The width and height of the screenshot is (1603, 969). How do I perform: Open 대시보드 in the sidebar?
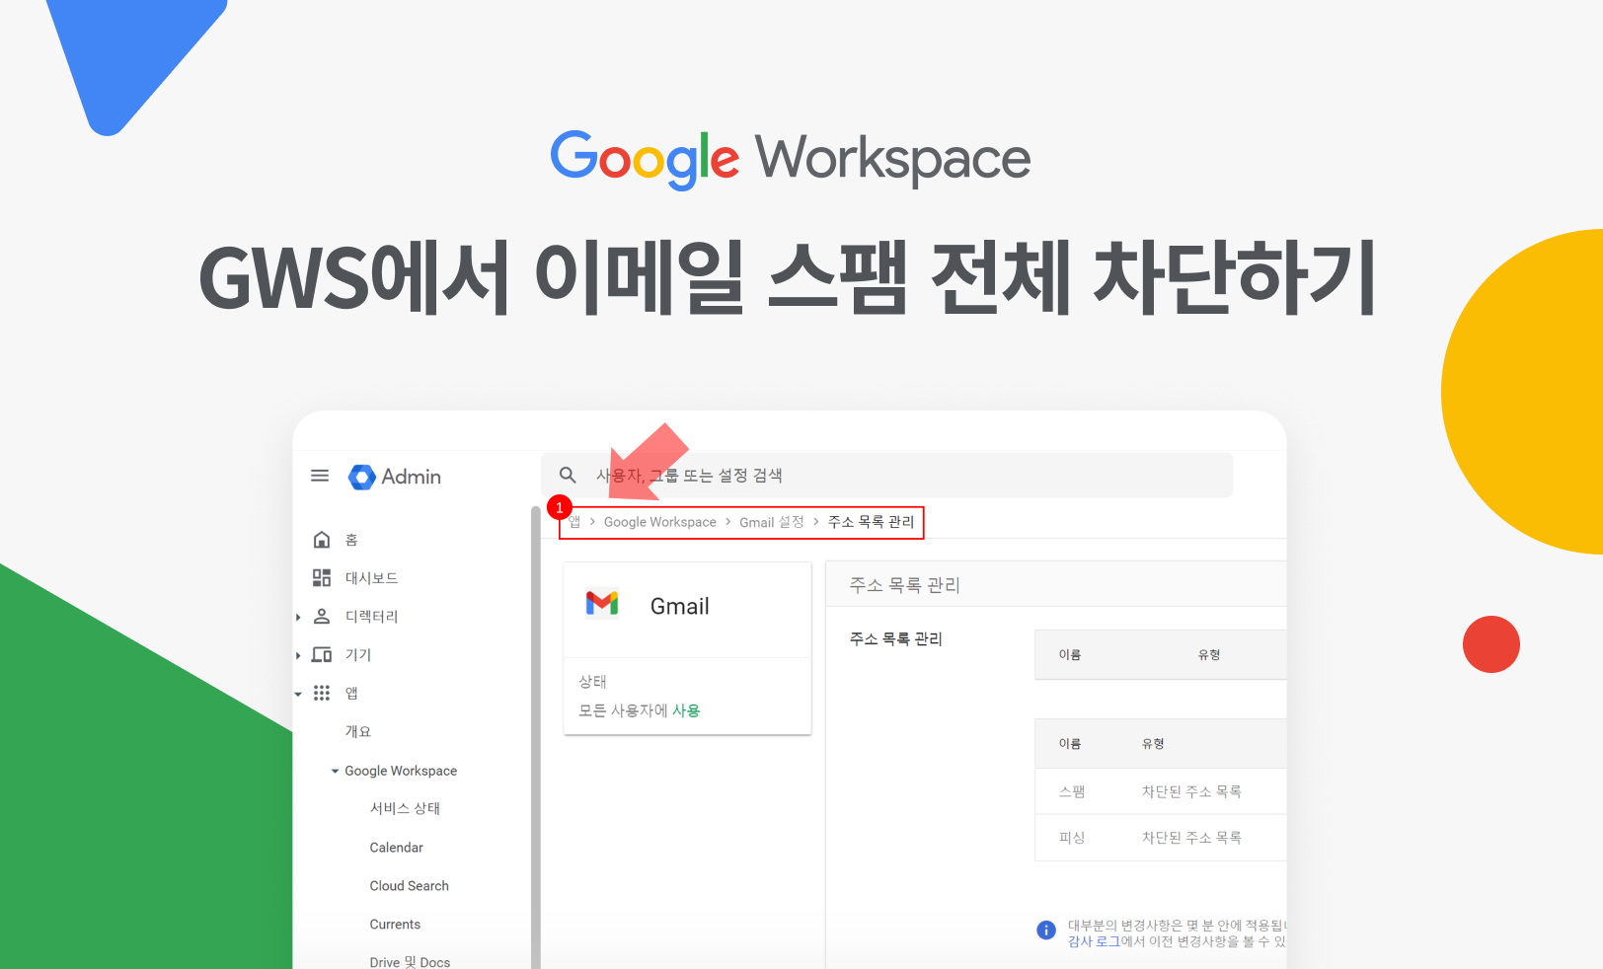[x=371, y=578]
